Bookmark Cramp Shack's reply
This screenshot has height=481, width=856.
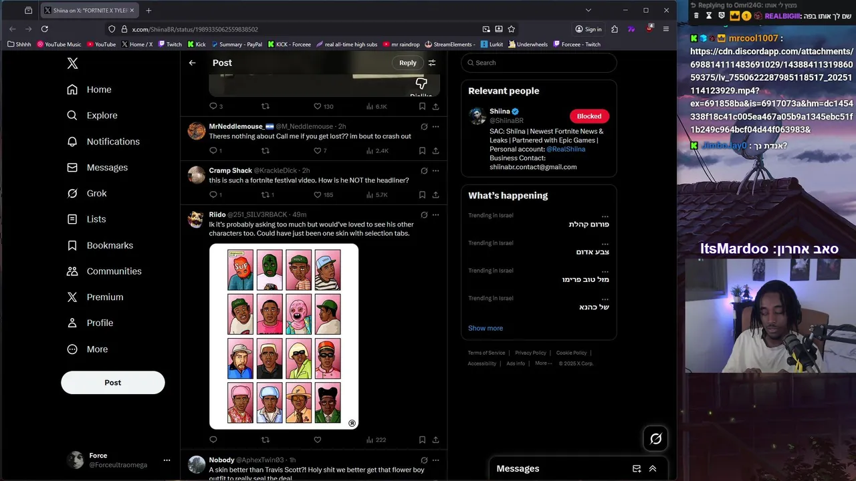point(422,195)
